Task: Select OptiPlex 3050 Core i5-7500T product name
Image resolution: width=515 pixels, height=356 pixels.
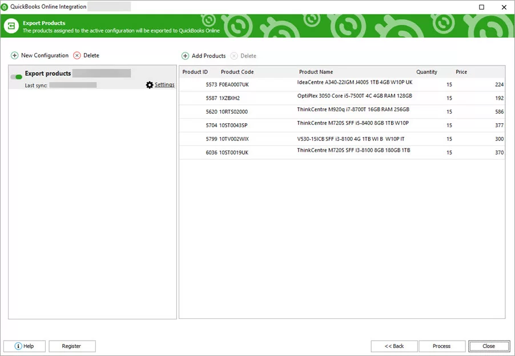Action: click(355, 96)
